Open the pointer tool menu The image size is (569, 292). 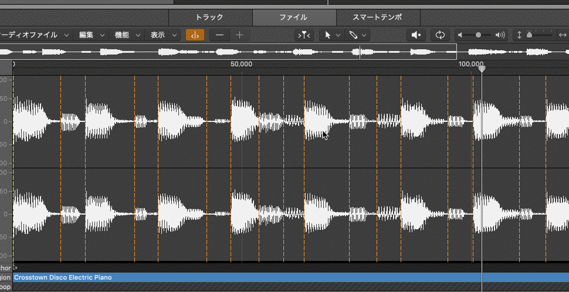[333, 35]
